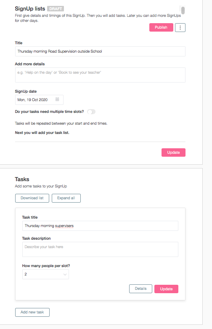Image resolution: width=212 pixels, height=329 pixels.
Task: Add new task to the SignUp
Action: 32,312
